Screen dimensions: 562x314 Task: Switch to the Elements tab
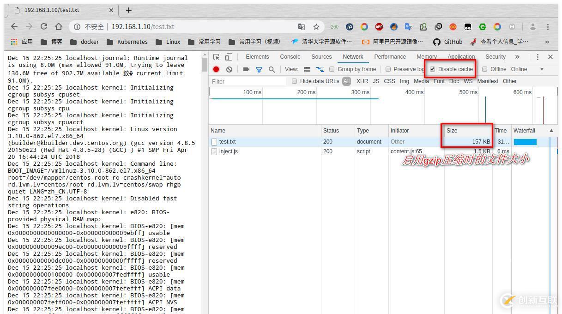[257, 57]
